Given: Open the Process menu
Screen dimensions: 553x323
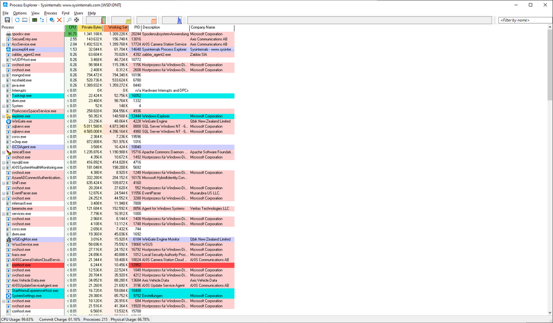Looking at the screenshot, I should [50, 13].
